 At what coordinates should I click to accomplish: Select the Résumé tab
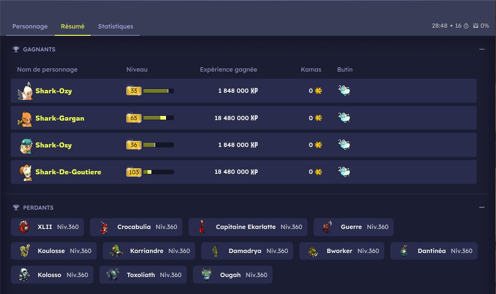[x=73, y=26]
